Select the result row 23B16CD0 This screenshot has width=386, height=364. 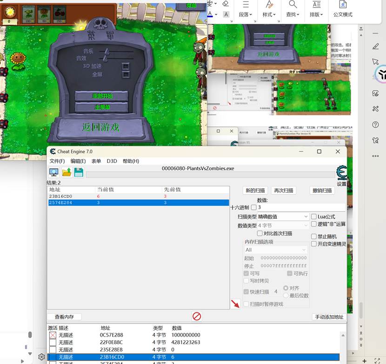(x=138, y=196)
